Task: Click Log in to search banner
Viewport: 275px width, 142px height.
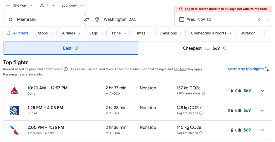Action: click(x=223, y=9)
